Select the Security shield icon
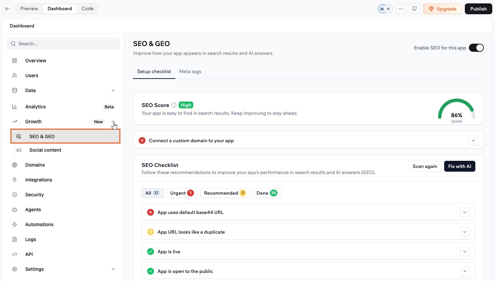Screen dimensions: 495x281 tap(14, 195)
